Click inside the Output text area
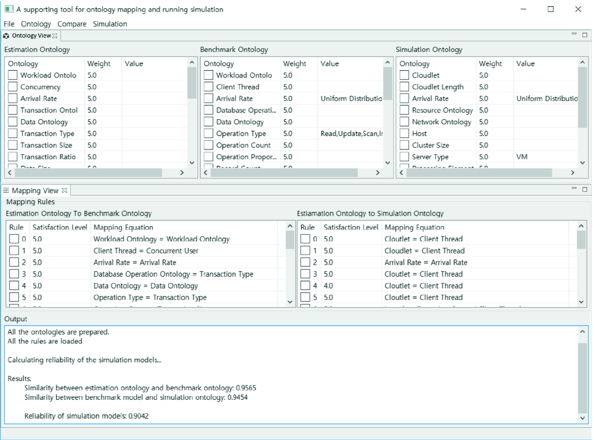Screen dimensions: 593x440 (291, 374)
